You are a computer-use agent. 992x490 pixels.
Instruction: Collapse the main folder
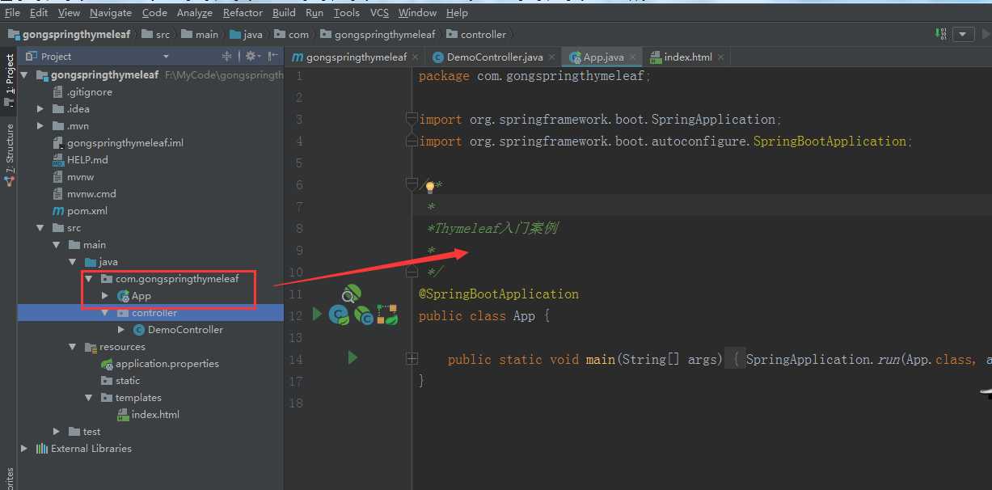tap(57, 244)
